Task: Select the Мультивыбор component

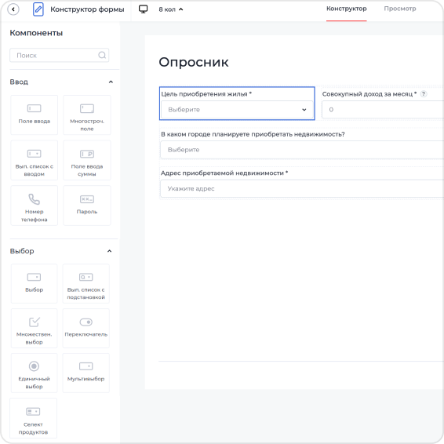Action: [x=86, y=373]
